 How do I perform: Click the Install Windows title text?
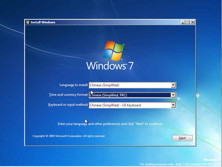pos(43,22)
